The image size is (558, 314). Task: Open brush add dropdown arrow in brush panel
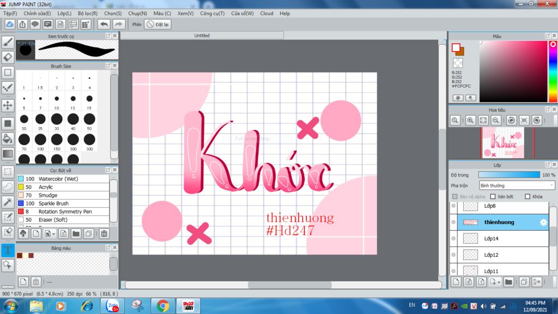coord(54,234)
